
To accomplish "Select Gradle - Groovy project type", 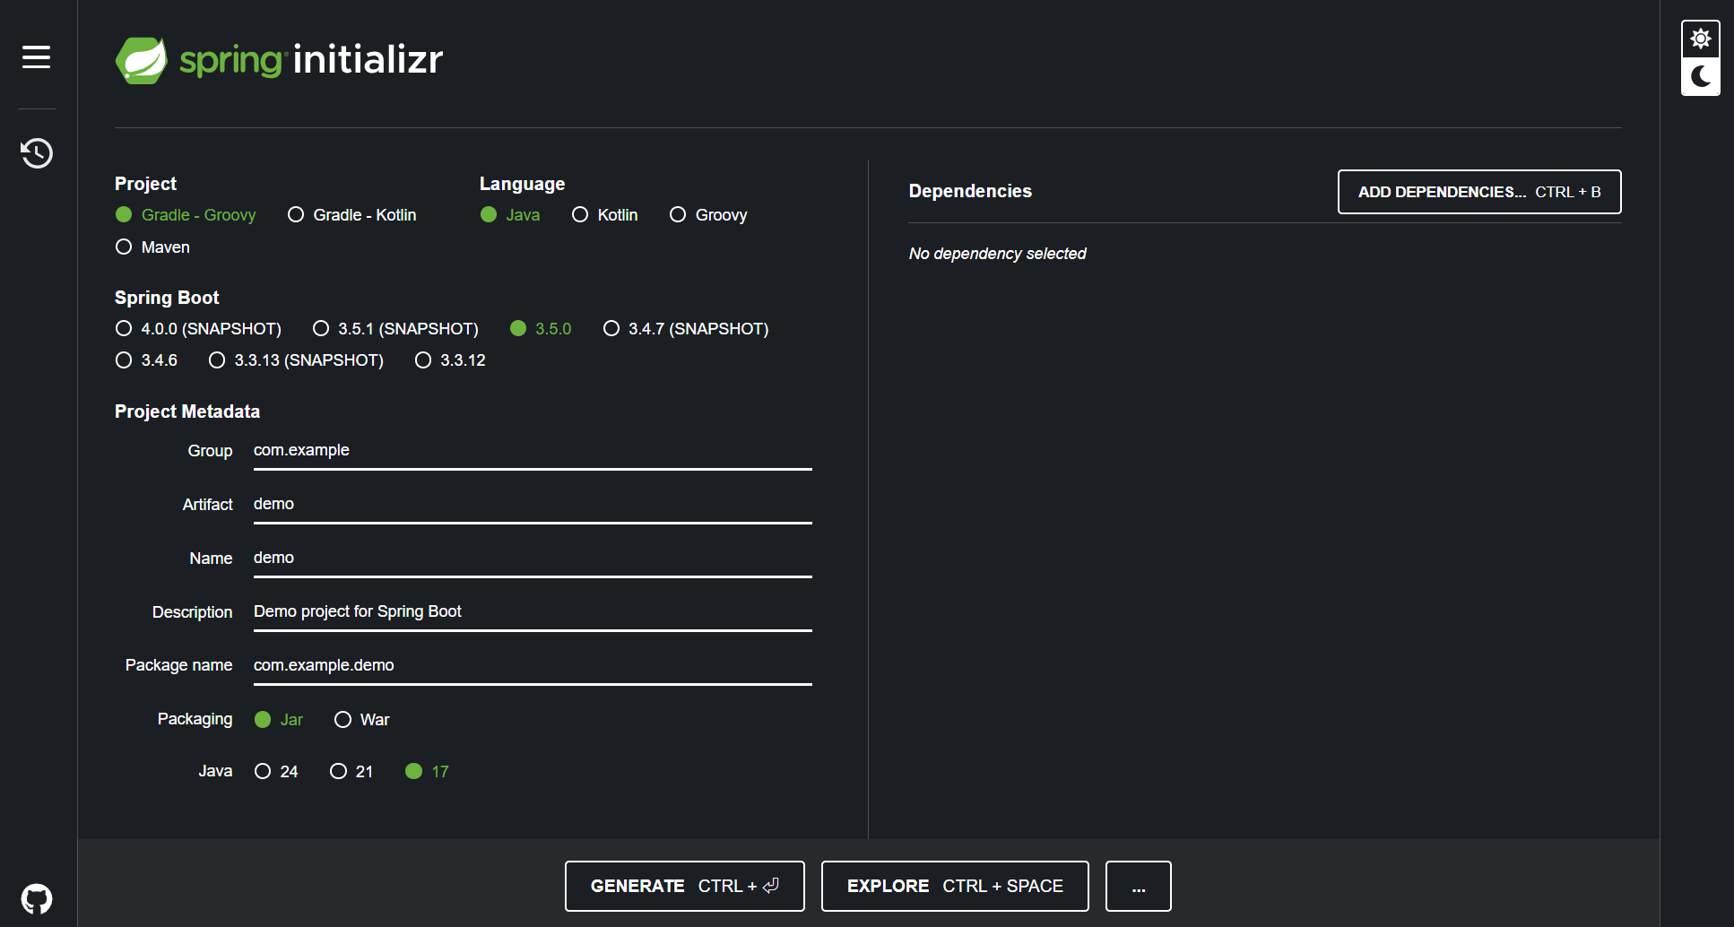I will tap(186, 215).
